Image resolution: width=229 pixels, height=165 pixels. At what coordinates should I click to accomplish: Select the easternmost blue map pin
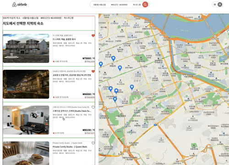132,87
